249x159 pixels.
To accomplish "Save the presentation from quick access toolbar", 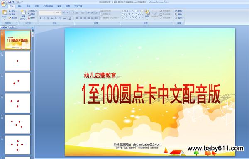I will pos(10,2).
